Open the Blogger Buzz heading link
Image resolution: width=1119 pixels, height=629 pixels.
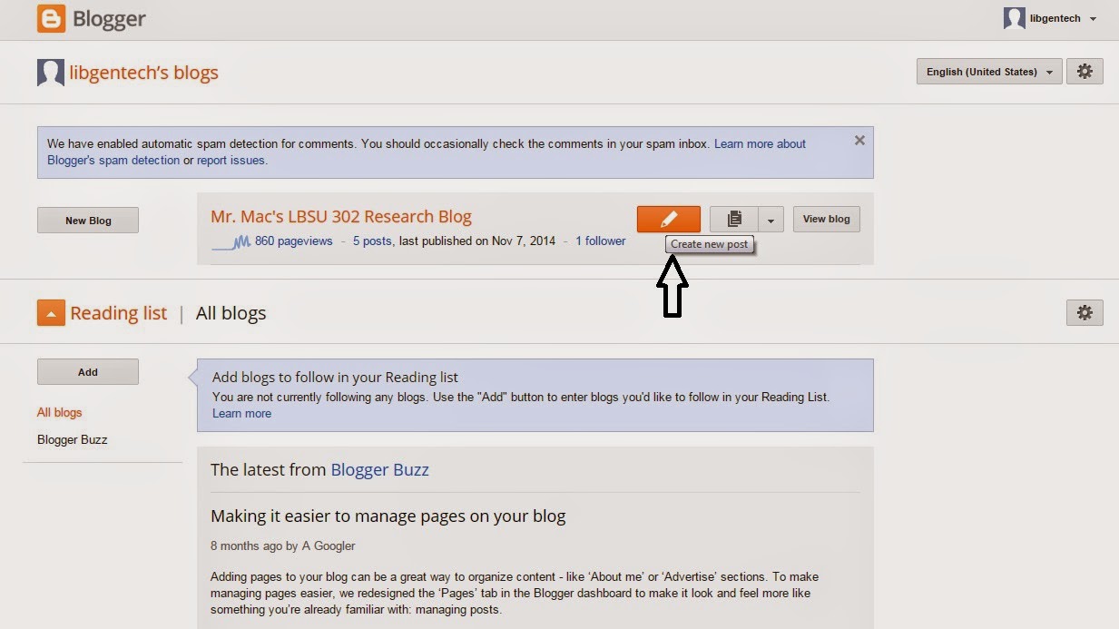[x=379, y=470]
